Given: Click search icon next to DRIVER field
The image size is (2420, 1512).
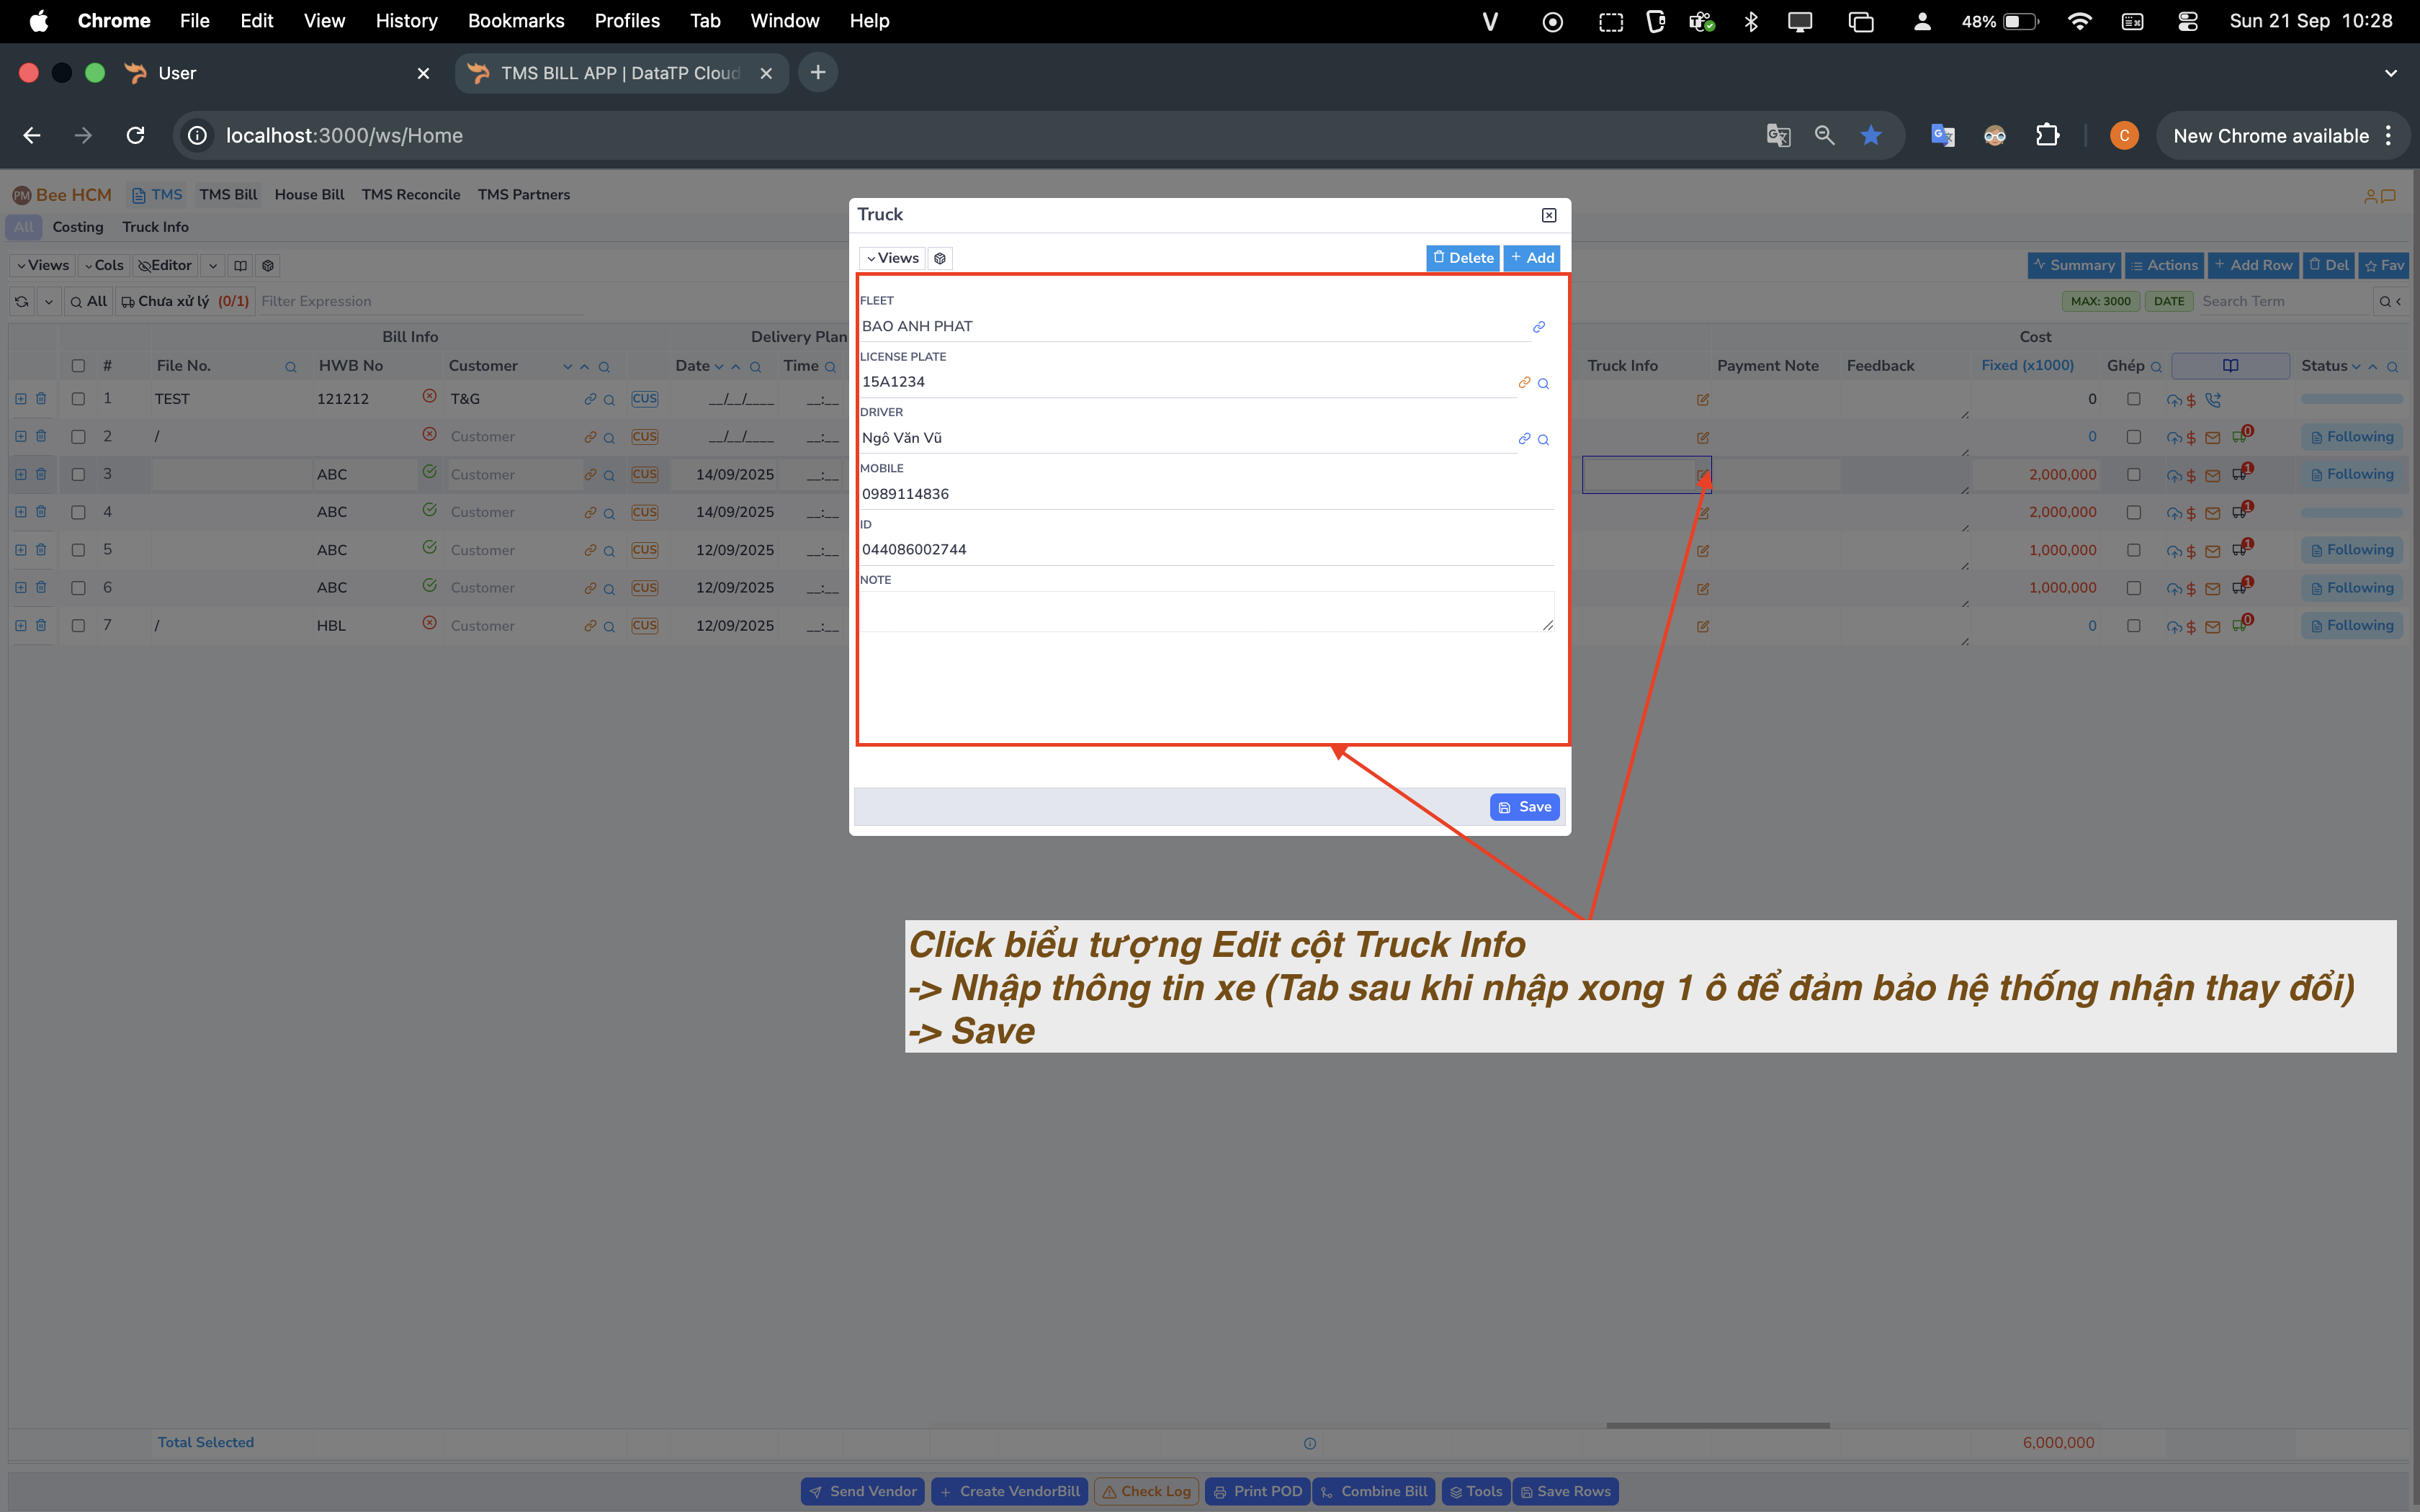Looking at the screenshot, I should pos(1543,439).
